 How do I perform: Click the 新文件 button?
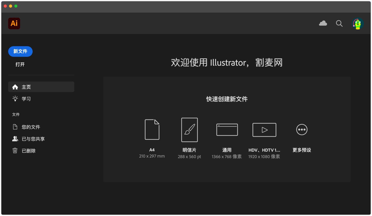point(20,51)
